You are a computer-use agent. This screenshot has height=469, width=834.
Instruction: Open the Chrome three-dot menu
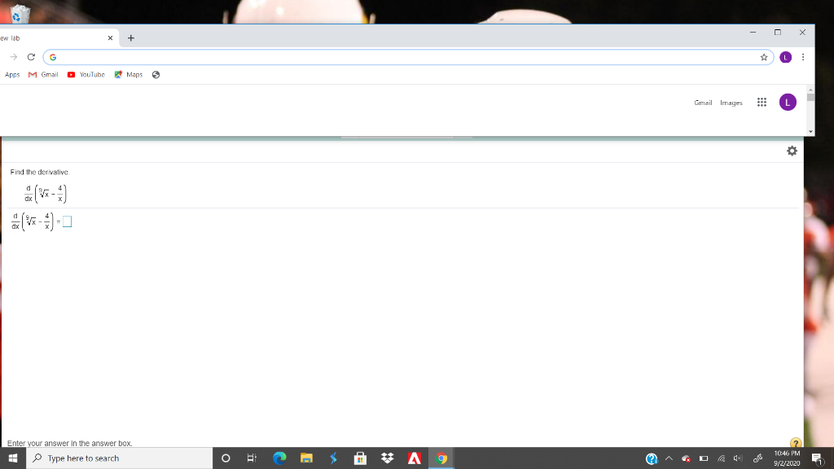pyautogui.click(x=803, y=57)
